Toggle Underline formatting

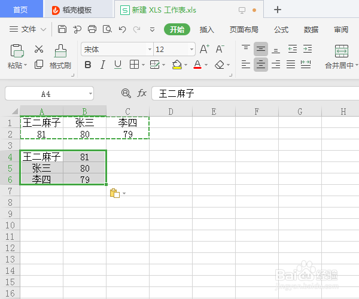point(118,65)
